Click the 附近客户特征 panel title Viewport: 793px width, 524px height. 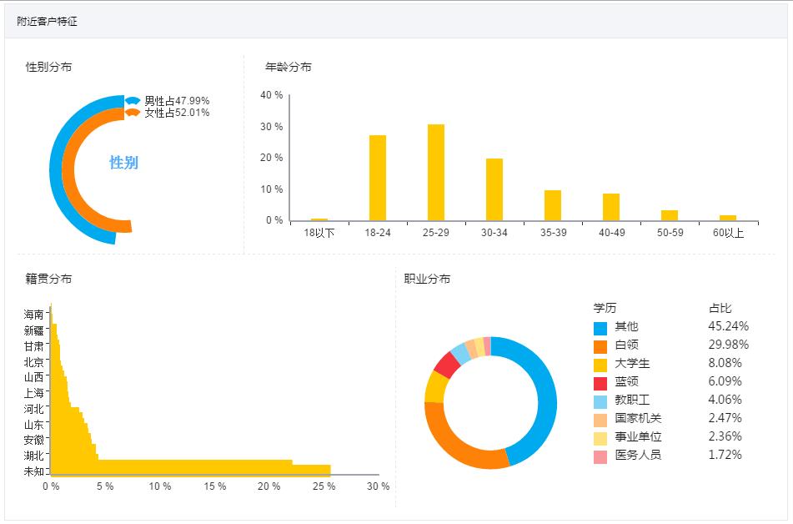point(47,21)
